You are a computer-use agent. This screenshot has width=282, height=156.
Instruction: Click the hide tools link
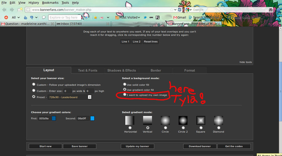coord(245,62)
